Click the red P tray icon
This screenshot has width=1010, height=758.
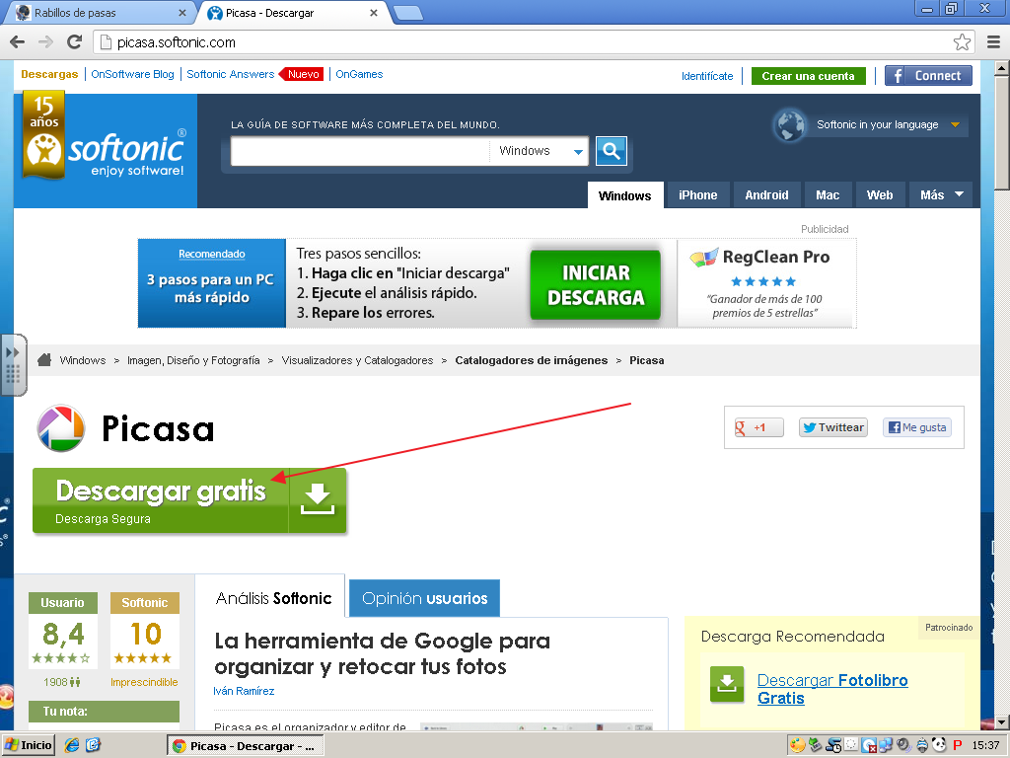pyautogui.click(x=957, y=746)
